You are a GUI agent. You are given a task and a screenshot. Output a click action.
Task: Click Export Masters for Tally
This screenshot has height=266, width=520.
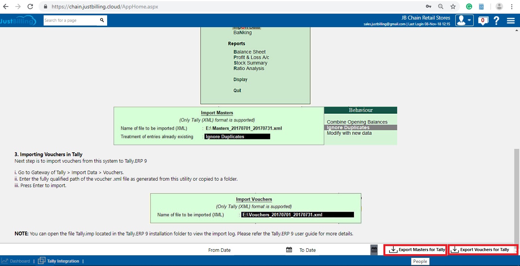pos(416,250)
